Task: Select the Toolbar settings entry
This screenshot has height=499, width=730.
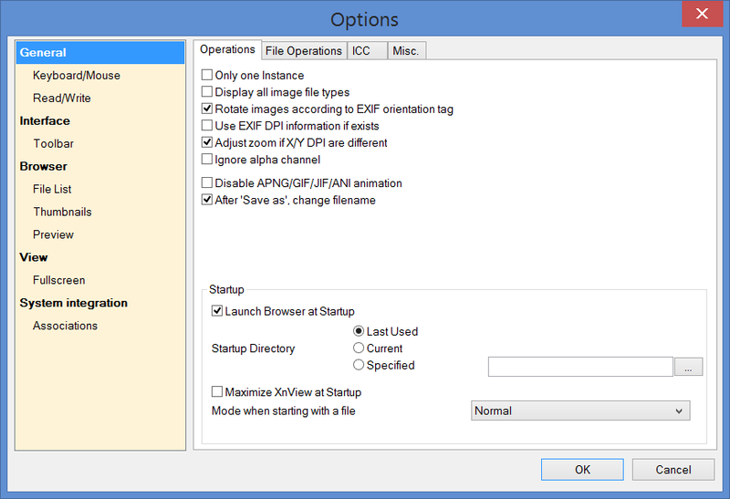Action: (54, 143)
